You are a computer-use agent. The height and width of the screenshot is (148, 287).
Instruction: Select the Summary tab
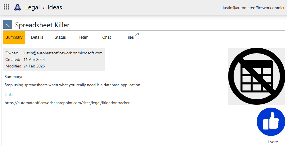14,37
